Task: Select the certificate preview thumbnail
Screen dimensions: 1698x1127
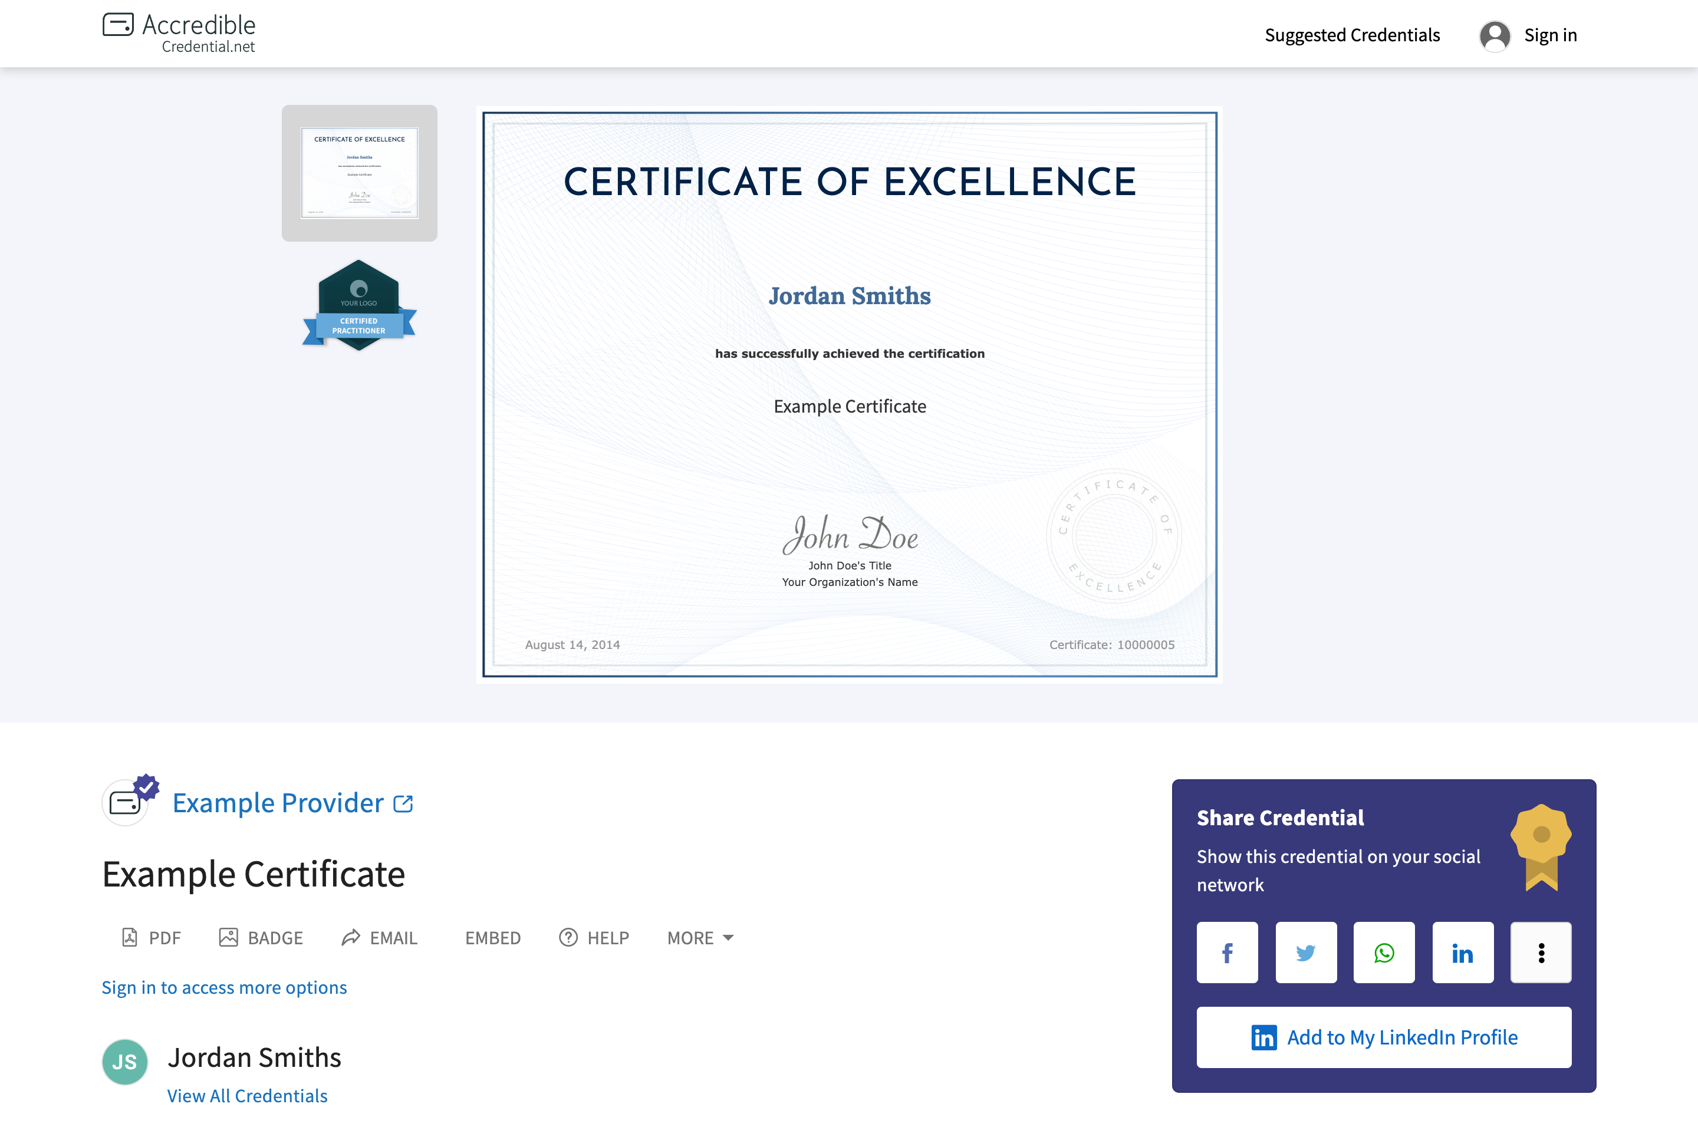Action: [x=358, y=173]
